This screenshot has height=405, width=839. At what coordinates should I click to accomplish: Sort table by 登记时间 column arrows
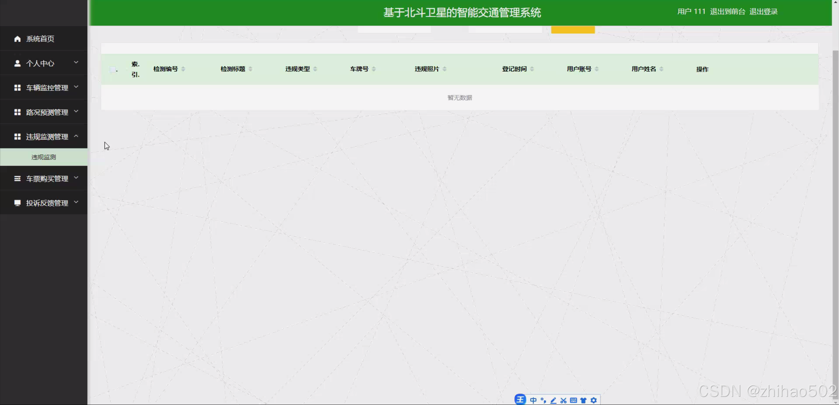[x=532, y=69]
